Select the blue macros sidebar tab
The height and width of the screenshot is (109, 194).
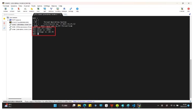[4, 28]
